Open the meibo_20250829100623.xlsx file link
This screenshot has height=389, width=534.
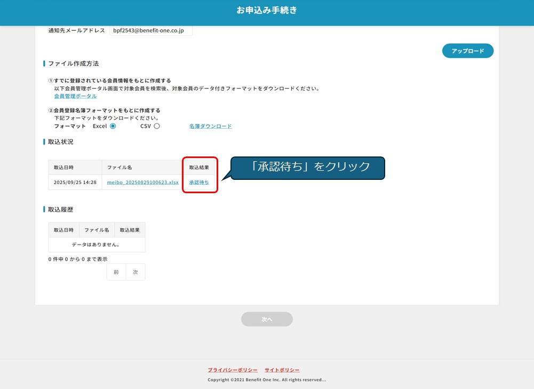pyautogui.click(x=142, y=183)
